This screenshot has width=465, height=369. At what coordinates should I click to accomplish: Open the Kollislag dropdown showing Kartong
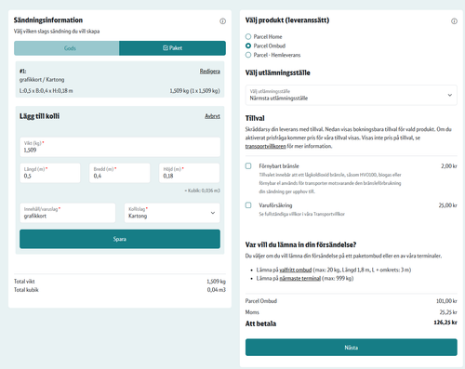click(x=172, y=213)
